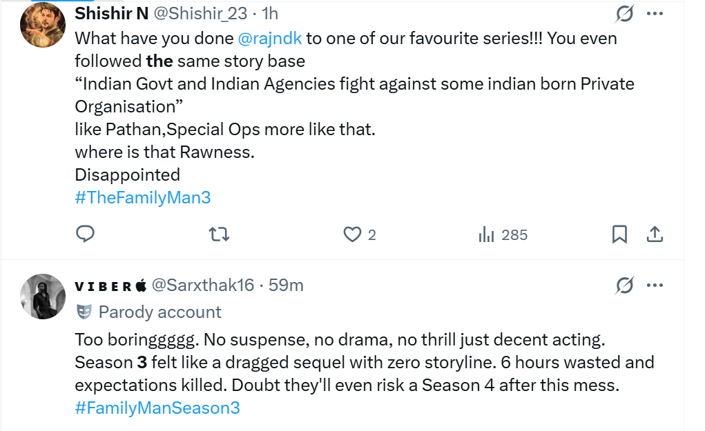Open more options menu on VIBER's tweet
Image resolution: width=705 pixels, height=431 pixels.
point(655,285)
